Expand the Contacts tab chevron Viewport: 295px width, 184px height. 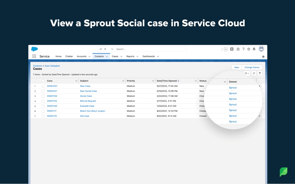pos(107,56)
